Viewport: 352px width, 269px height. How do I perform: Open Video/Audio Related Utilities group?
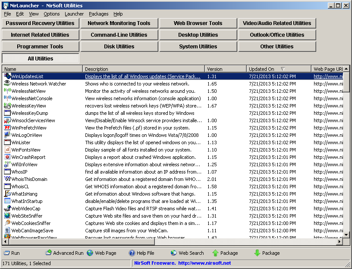coord(277,23)
